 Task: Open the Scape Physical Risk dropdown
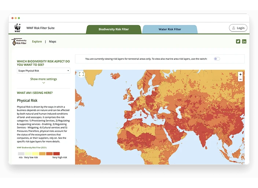(x=44, y=71)
